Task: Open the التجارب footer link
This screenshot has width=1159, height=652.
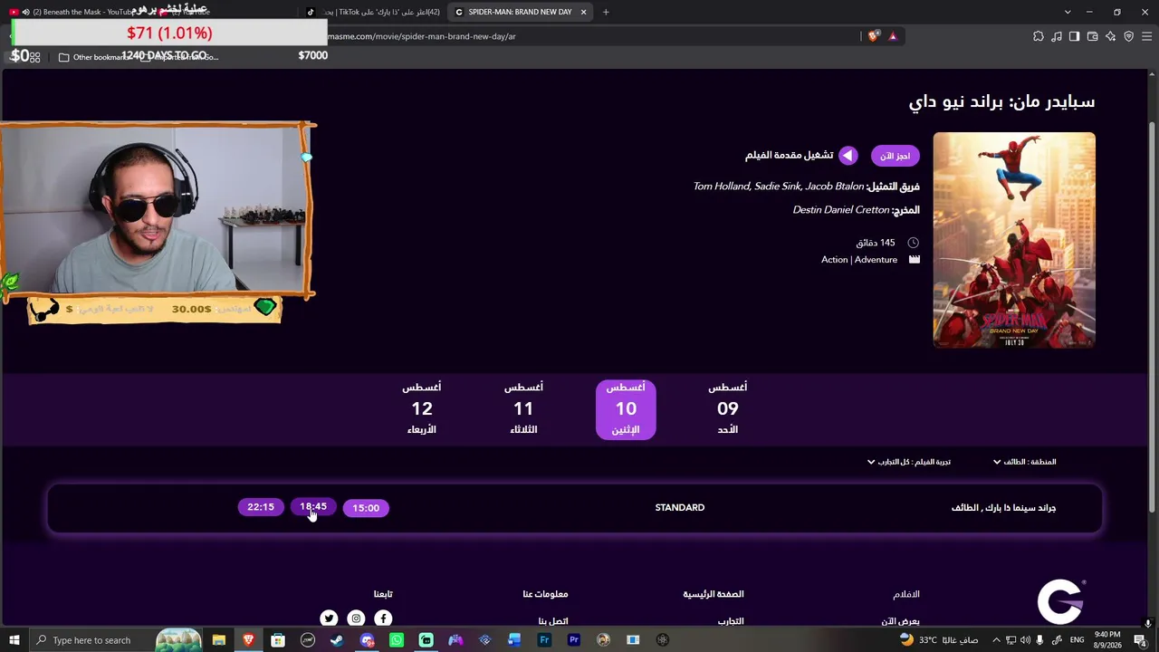Action: pyautogui.click(x=731, y=621)
